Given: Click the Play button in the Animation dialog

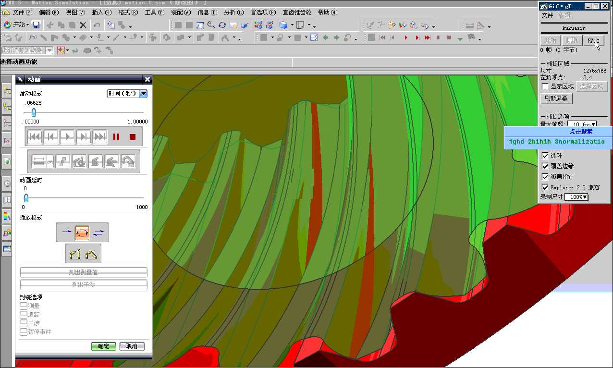Looking at the screenshot, I should 67,137.
